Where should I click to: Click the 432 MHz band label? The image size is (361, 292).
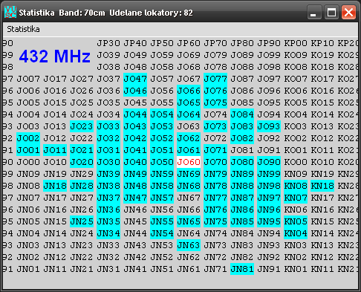point(55,56)
